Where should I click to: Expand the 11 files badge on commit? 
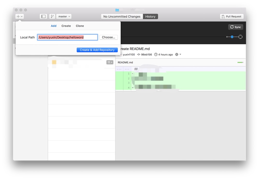[x=110, y=62]
